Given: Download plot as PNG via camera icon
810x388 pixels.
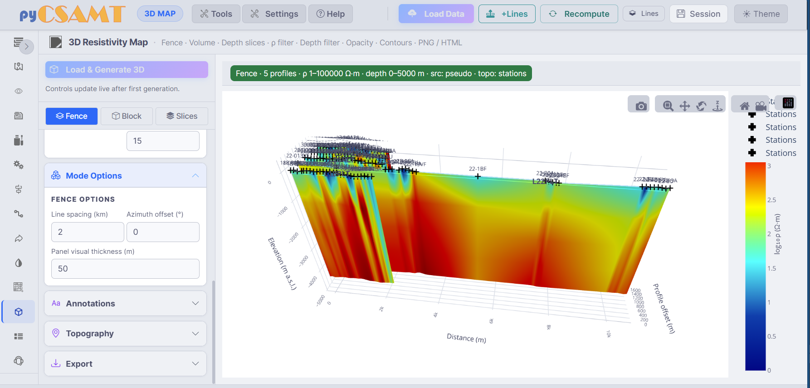Looking at the screenshot, I should (641, 106).
